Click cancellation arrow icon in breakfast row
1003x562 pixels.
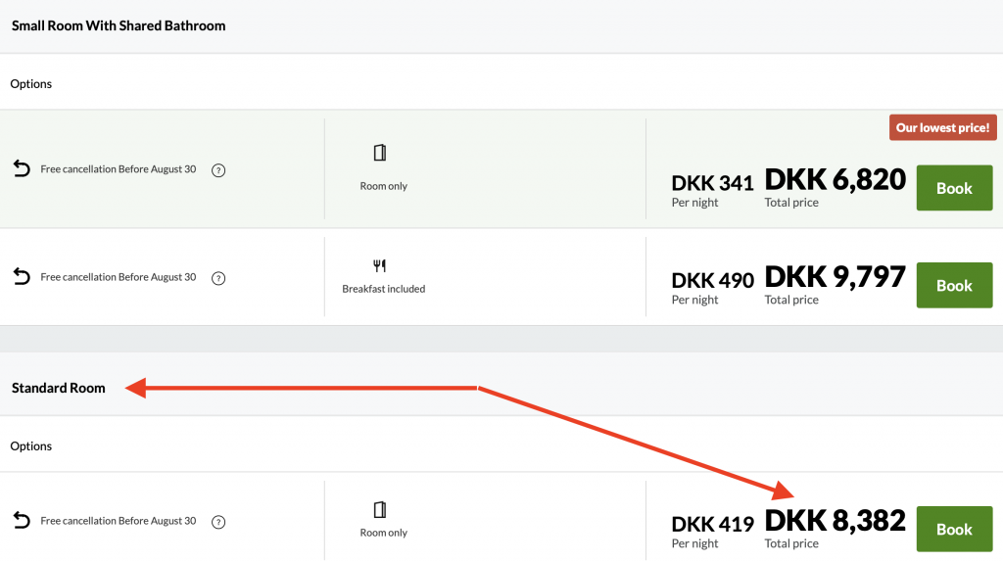pos(22,276)
